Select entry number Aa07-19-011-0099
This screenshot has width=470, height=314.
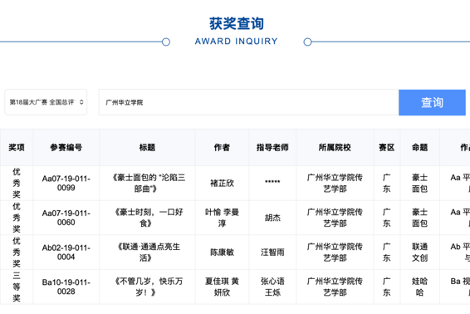point(66,183)
